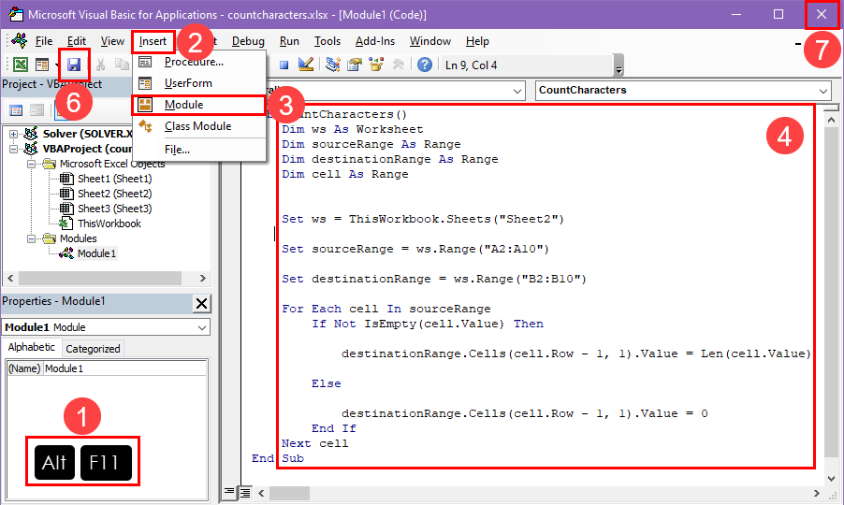This screenshot has height=505, width=844.
Task: Select Sheet2 (Sheet2) in project tree
Action: coord(115,194)
